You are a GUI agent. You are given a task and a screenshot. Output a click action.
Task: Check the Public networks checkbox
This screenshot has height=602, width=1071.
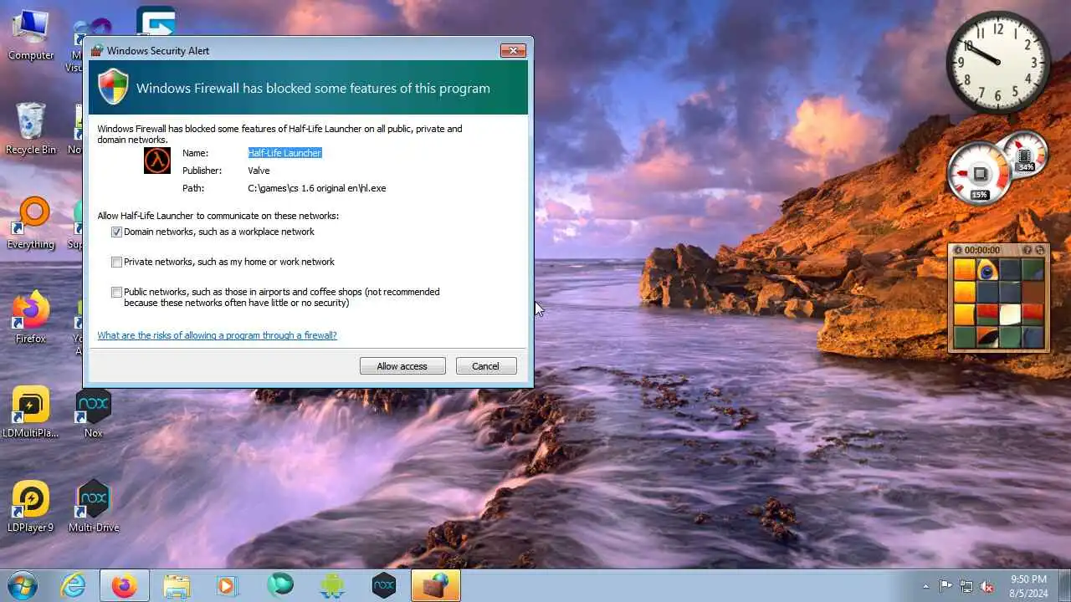[116, 293]
